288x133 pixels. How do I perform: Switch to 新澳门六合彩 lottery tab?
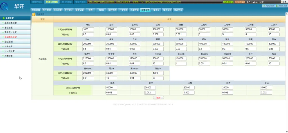[x=52, y=2]
